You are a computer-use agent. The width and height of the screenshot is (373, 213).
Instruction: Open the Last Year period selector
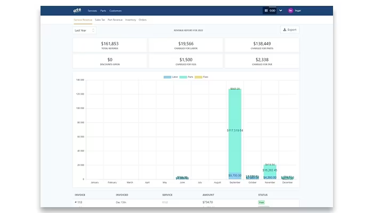[x=84, y=30]
